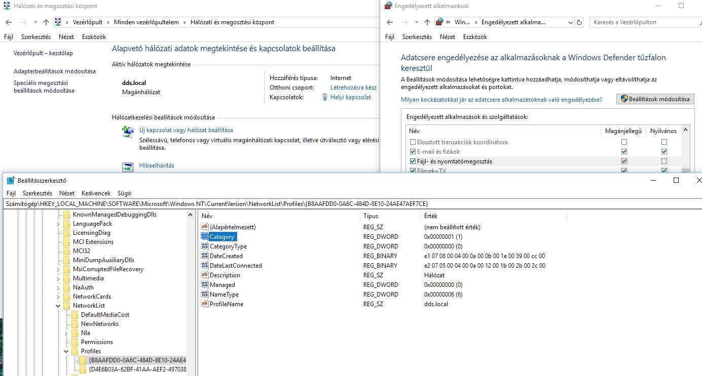Click the CategoryType DWORD value icon
This screenshot has width=702, height=376.
pyautogui.click(x=205, y=246)
